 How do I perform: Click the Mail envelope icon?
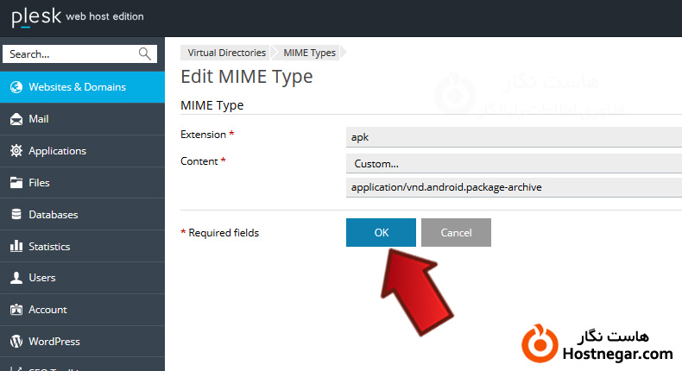(16, 119)
